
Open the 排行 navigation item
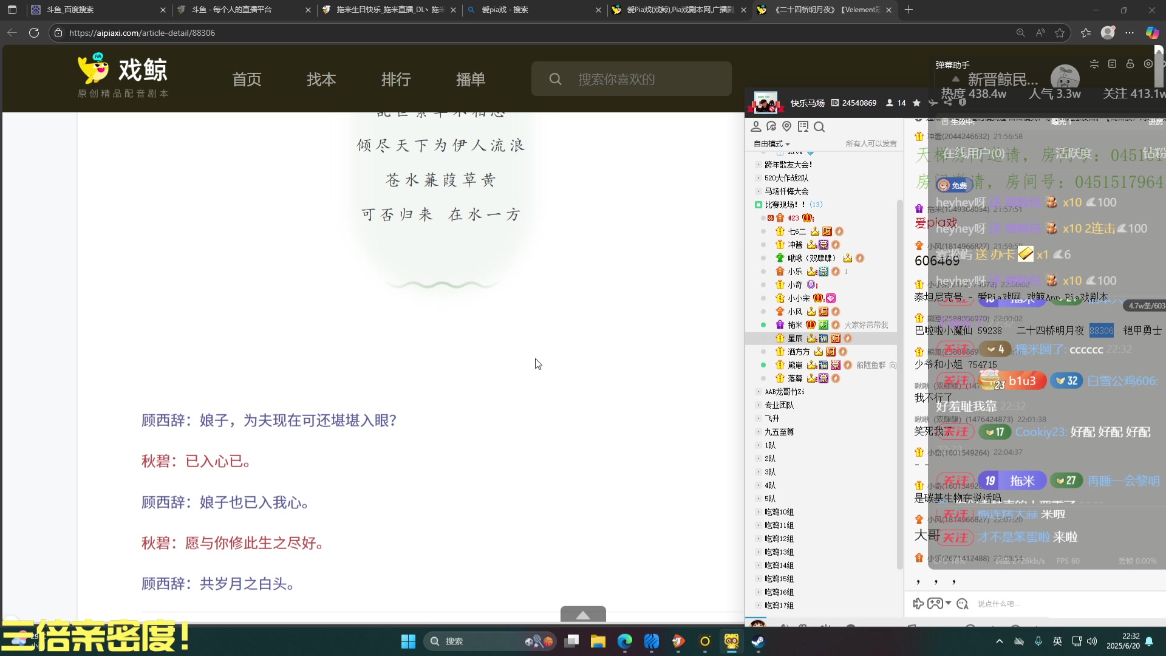(x=396, y=80)
